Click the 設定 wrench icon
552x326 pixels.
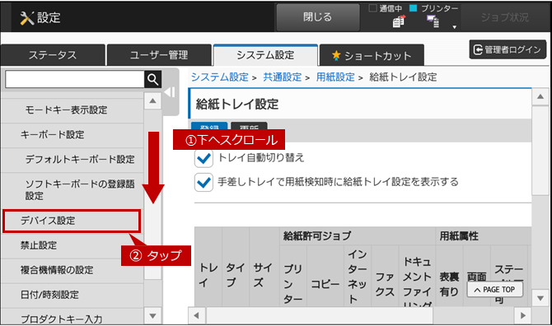(x=26, y=17)
